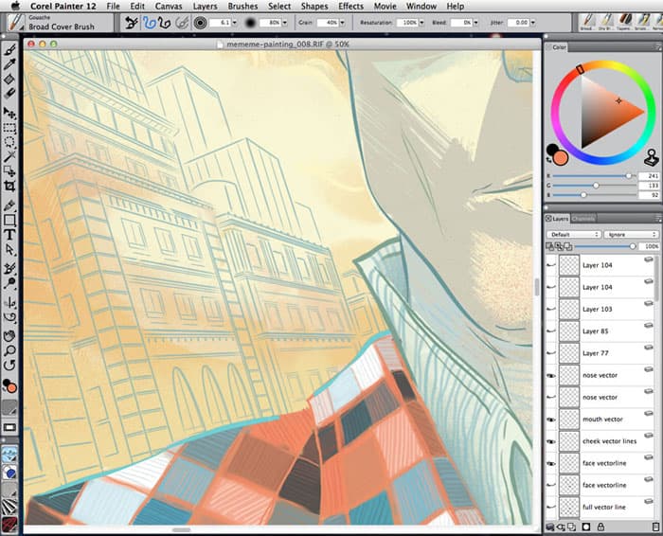Select the Transform tool
Image resolution: width=663 pixels, height=536 pixels.
click(x=9, y=171)
